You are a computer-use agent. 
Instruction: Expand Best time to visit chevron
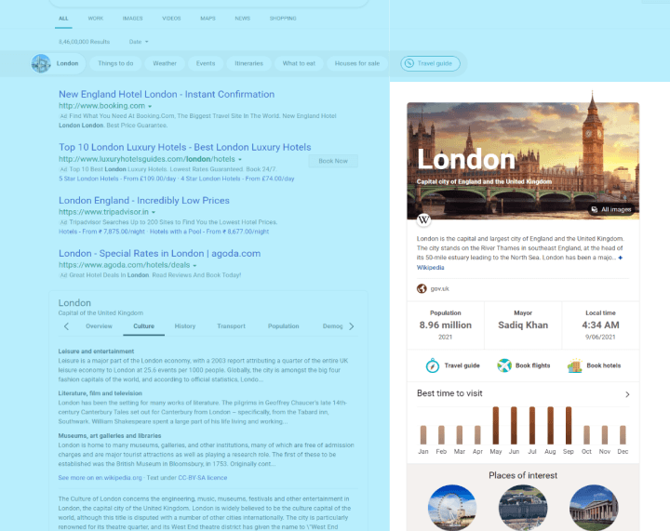point(627,394)
